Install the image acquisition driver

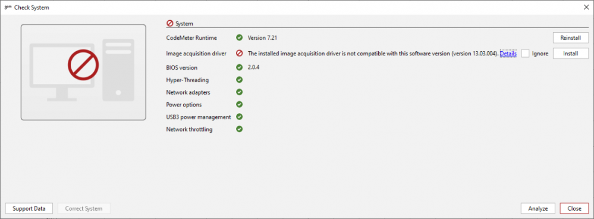point(570,54)
